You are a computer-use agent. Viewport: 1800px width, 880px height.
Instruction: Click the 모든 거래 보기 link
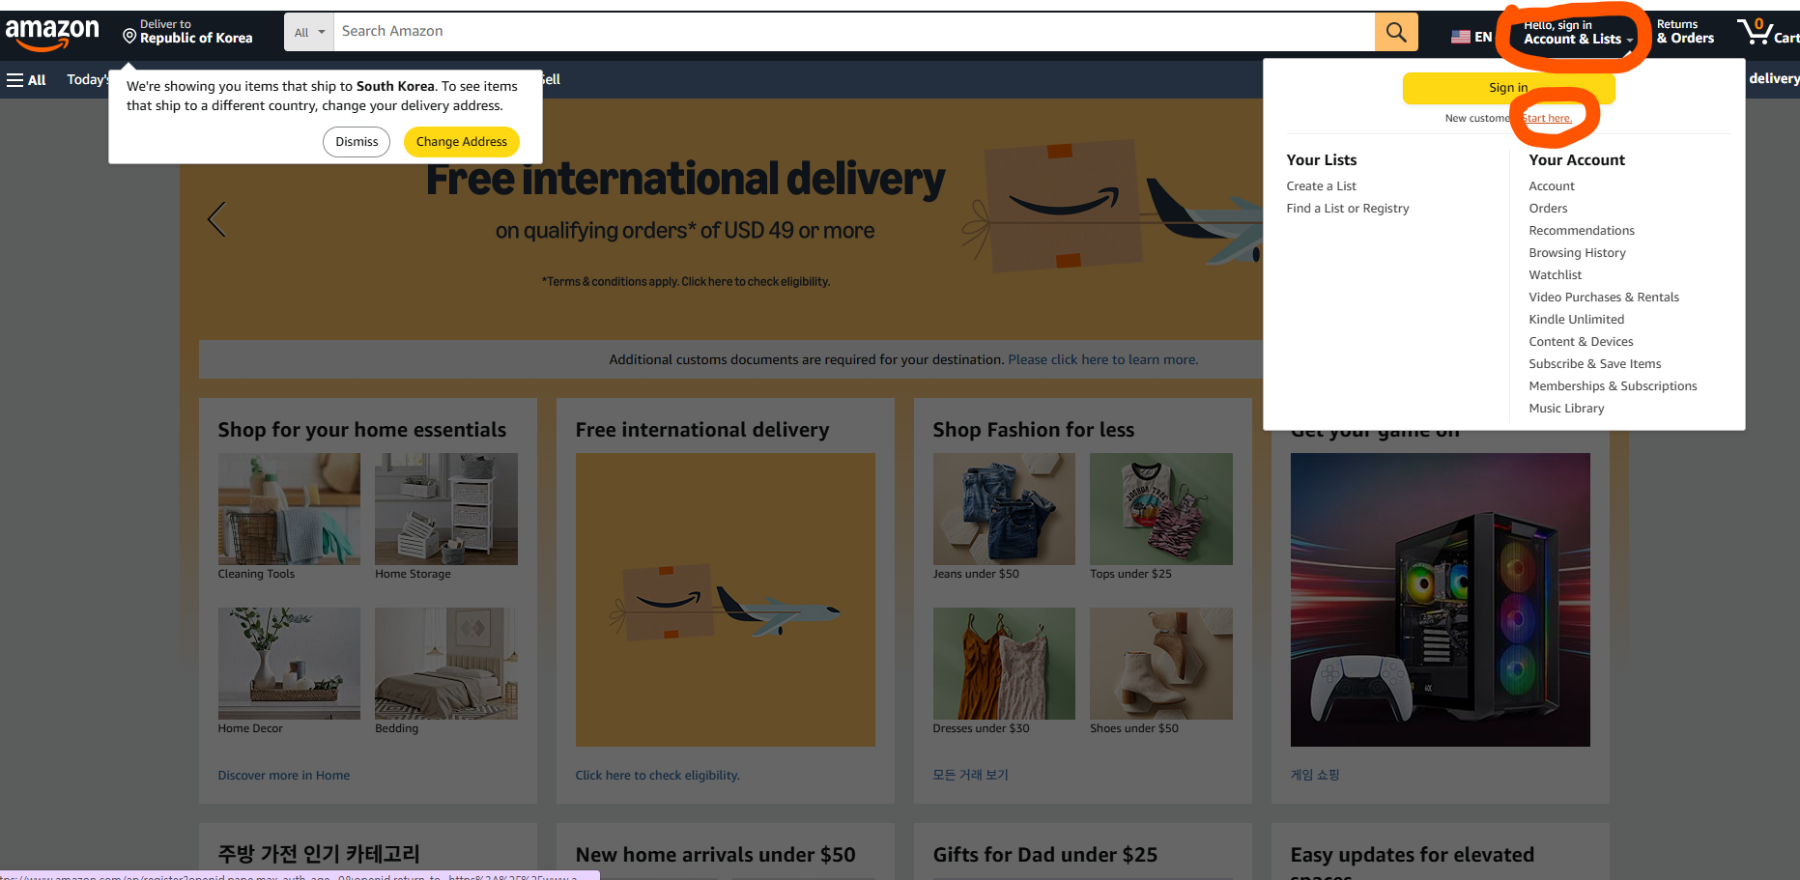[x=970, y=775]
